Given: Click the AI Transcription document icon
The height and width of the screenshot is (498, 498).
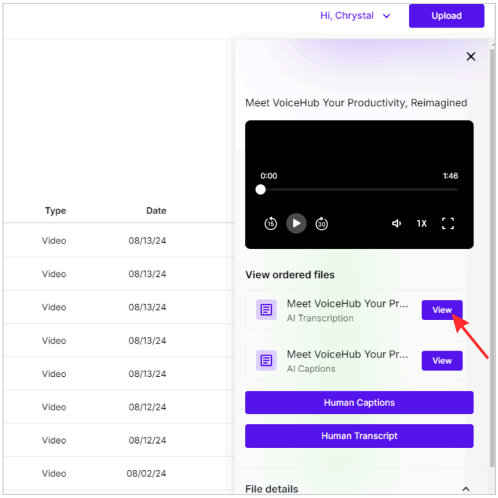Looking at the screenshot, I should pos(266,310).
